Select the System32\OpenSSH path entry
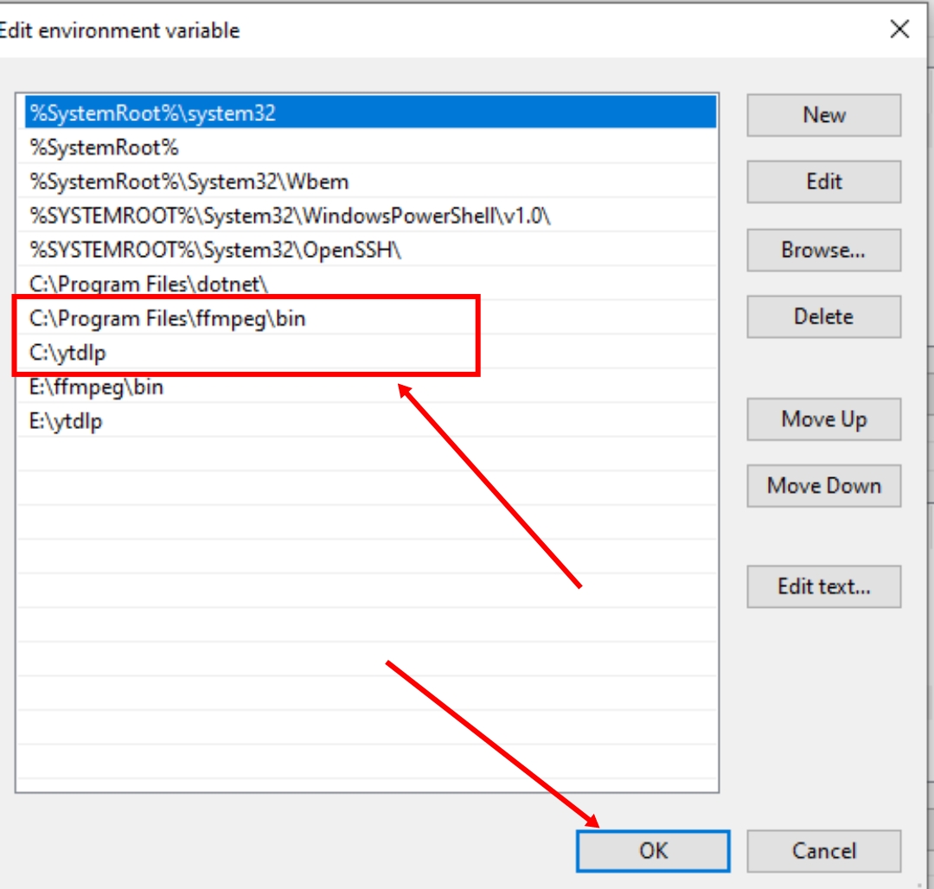The height and width of the screenshot is (889, 934). pyautogui.click(x=216, y=250)
